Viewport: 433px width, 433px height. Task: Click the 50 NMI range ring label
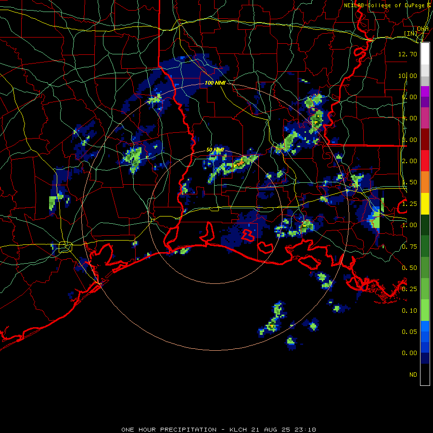(x=215, y=150)
